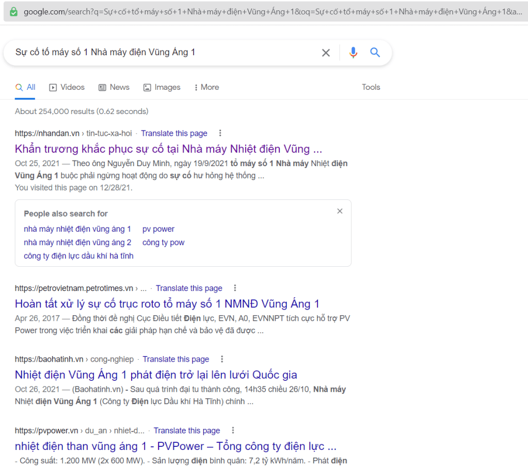Image resolution: width=528 pixels, height=467 pixels.
Task: Click Translate this page for nhandan.vn result
Action: tap(174, 133)
